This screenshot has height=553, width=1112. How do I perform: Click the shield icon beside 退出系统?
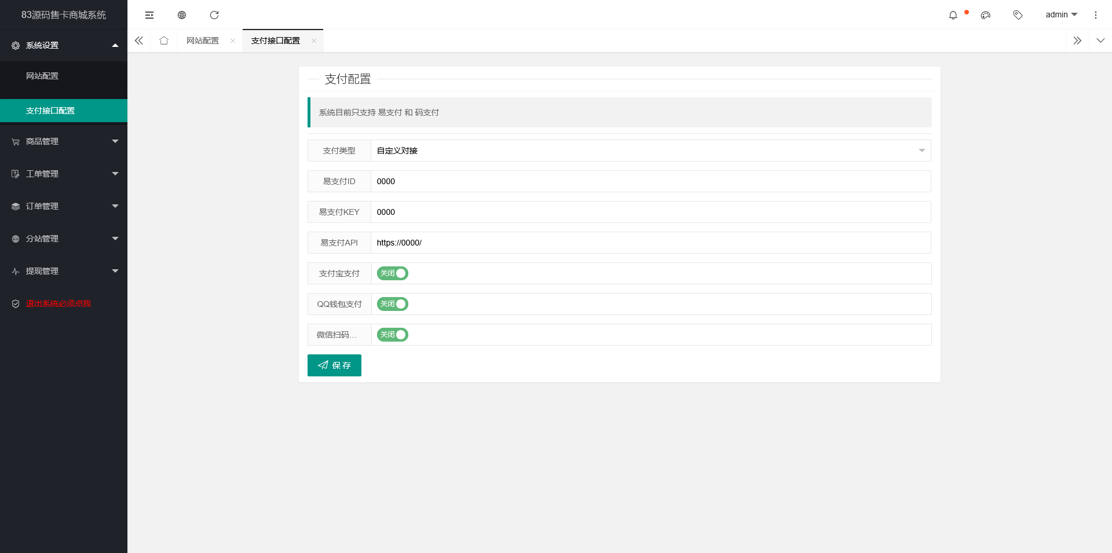[x=16, y=303]
